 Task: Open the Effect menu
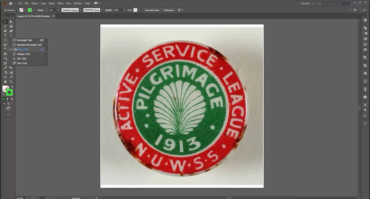[x=60, y=3]
